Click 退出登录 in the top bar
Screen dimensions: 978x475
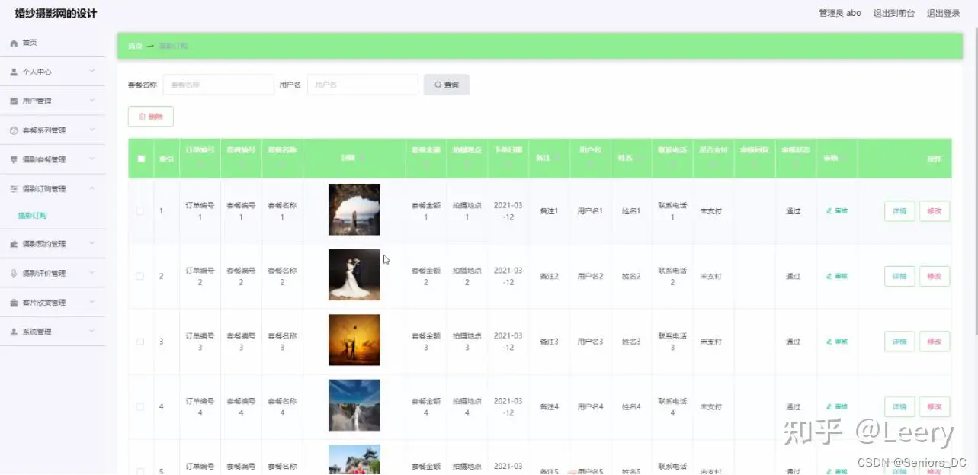click(943, 13)
